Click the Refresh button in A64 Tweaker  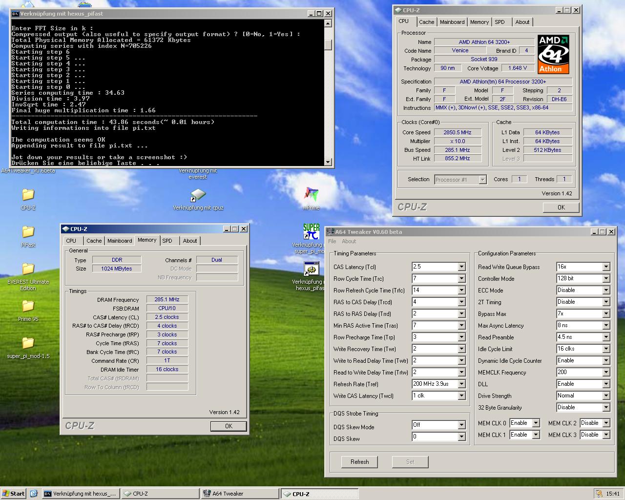pyautogui.click(x=359, y=462)
